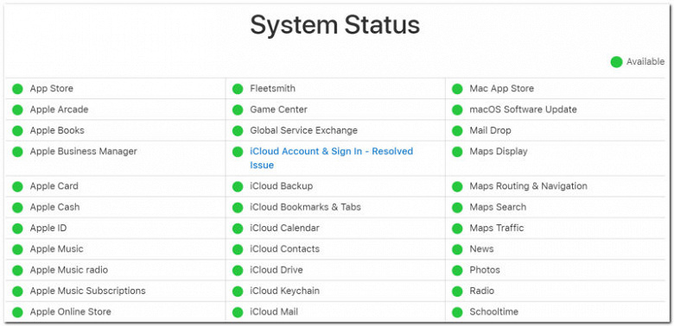Click the green status dot beside Mac App Store

point(457,89)
